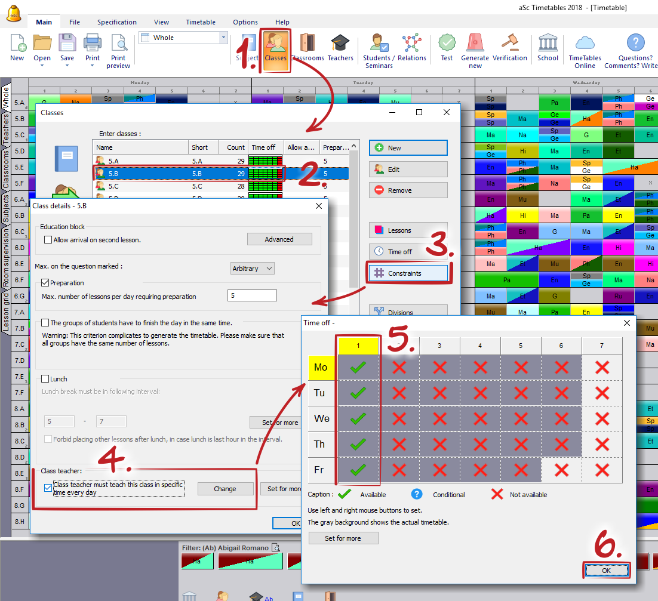Open the Specification menu tab
This screenshot has height=601, width=658.
click(117, 22)
